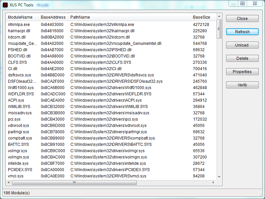This screenshot has width=265, height=199.
Task: Select the intelide.sys module row
Action: pos(111,163)
